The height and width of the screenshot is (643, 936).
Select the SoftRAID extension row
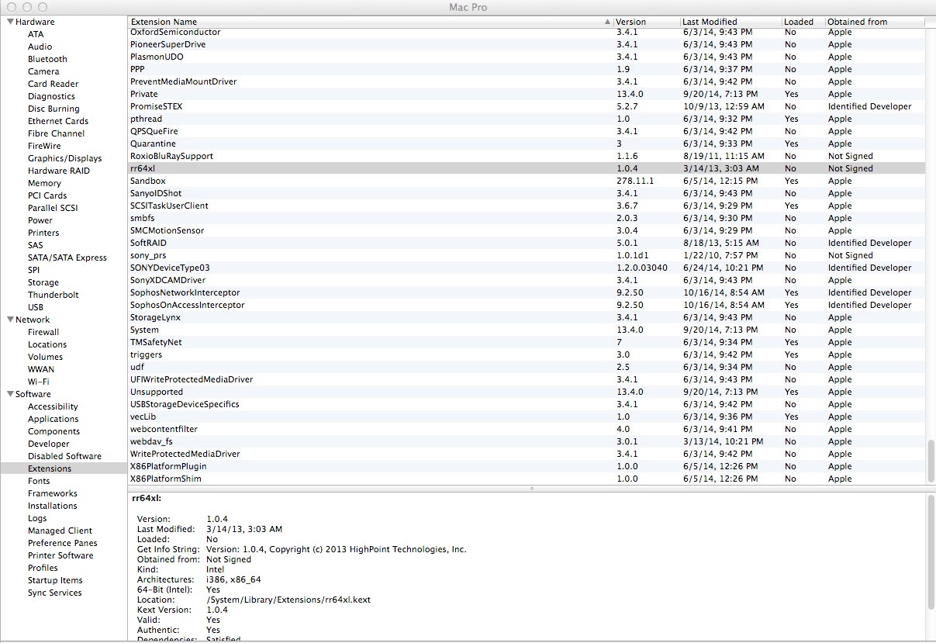tap(527, 243)
